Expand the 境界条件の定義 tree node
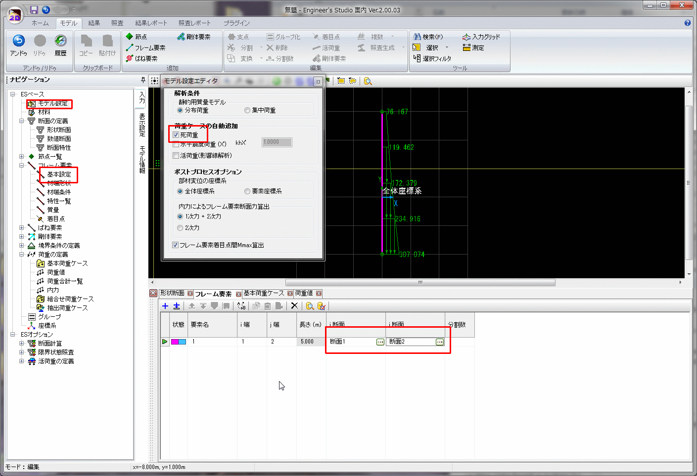Screen dimensions: 697x476 pos(22,245)
